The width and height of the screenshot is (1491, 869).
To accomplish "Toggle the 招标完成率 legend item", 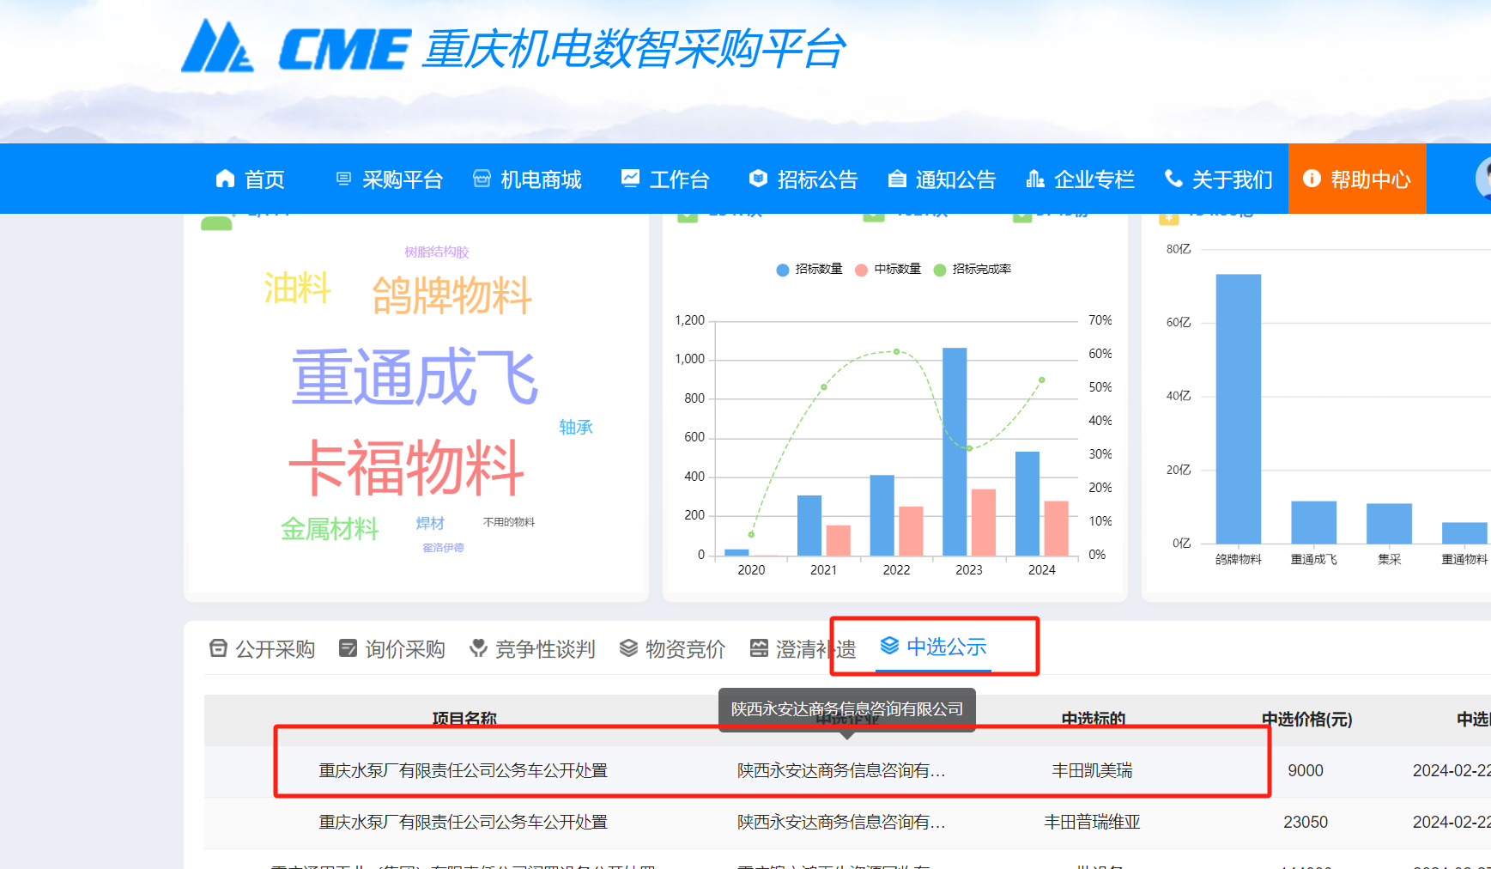I will coord(973,270).
